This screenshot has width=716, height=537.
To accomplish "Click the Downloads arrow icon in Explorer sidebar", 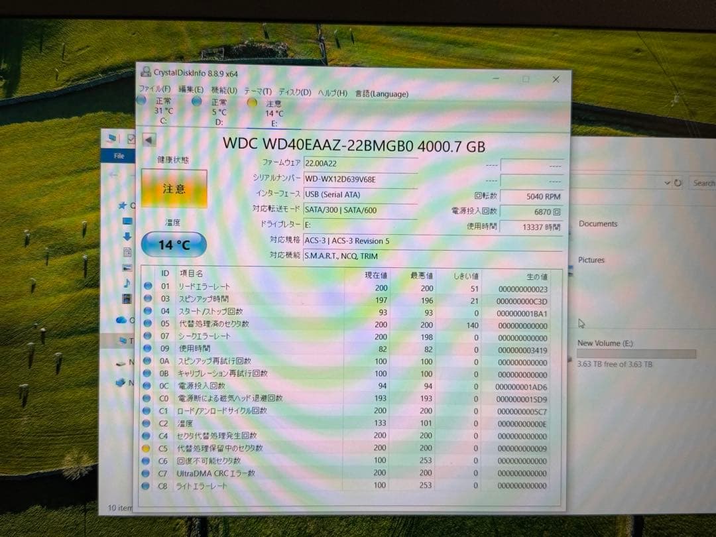I will (127, 236).
